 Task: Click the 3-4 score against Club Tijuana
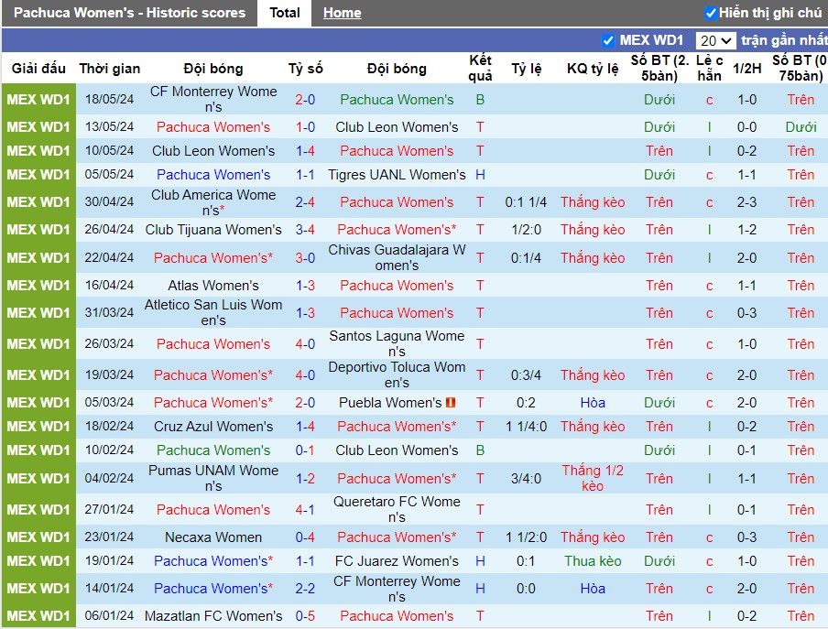click(305, 230)
